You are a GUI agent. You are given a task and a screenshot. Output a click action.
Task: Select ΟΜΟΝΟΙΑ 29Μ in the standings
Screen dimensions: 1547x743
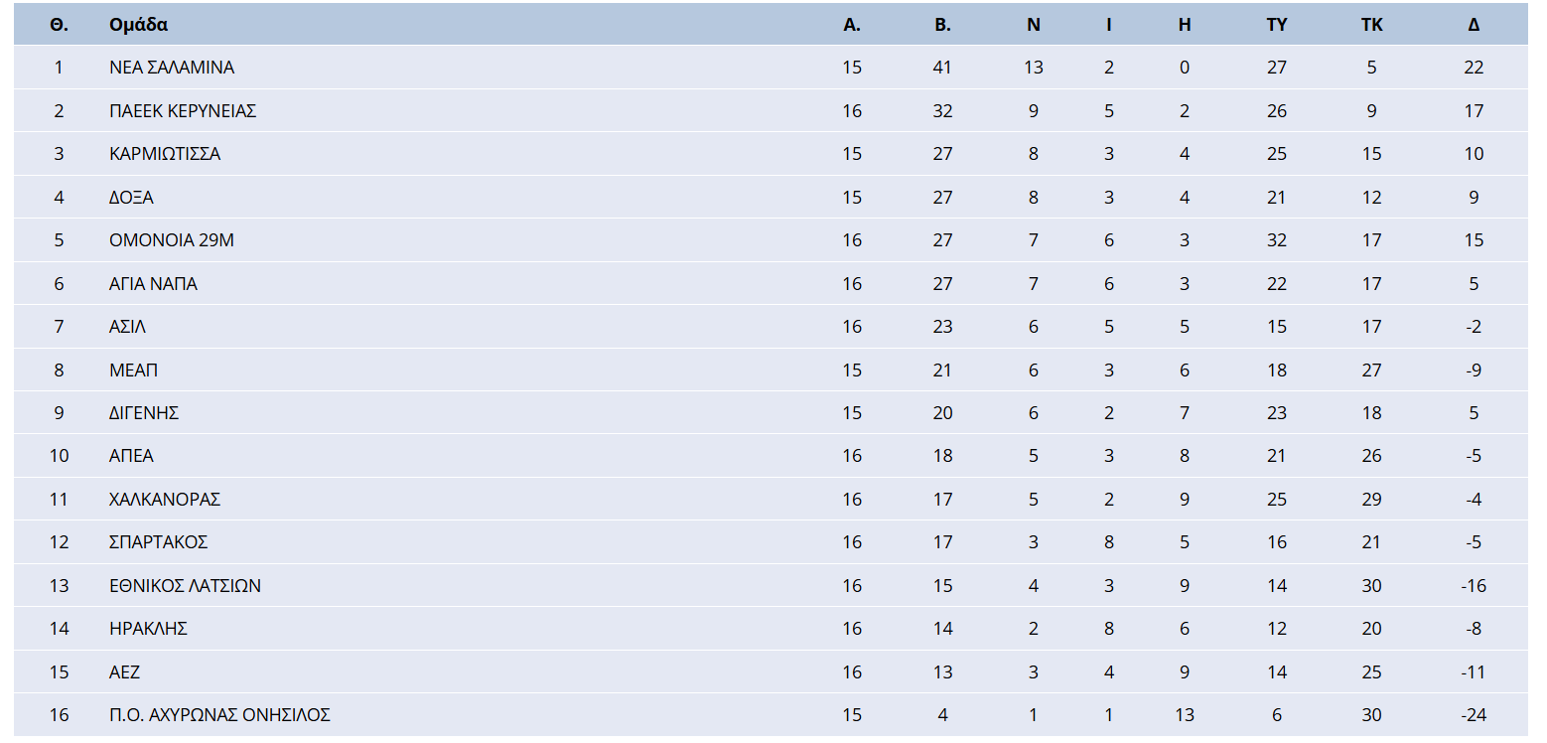point(172,240)
